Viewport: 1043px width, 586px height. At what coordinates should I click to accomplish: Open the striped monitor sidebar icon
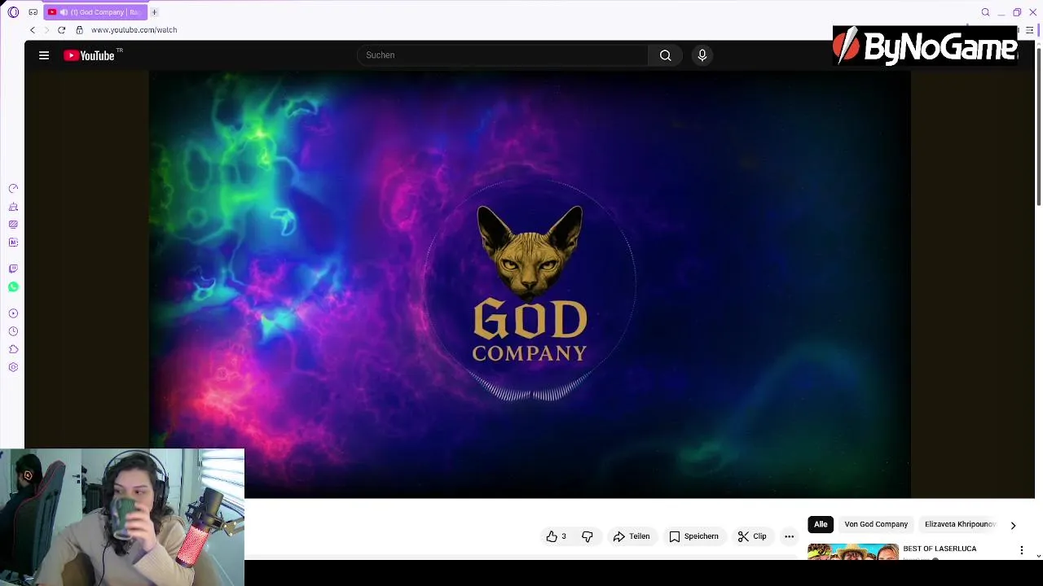pyautogui.click(x=13, y=225)
